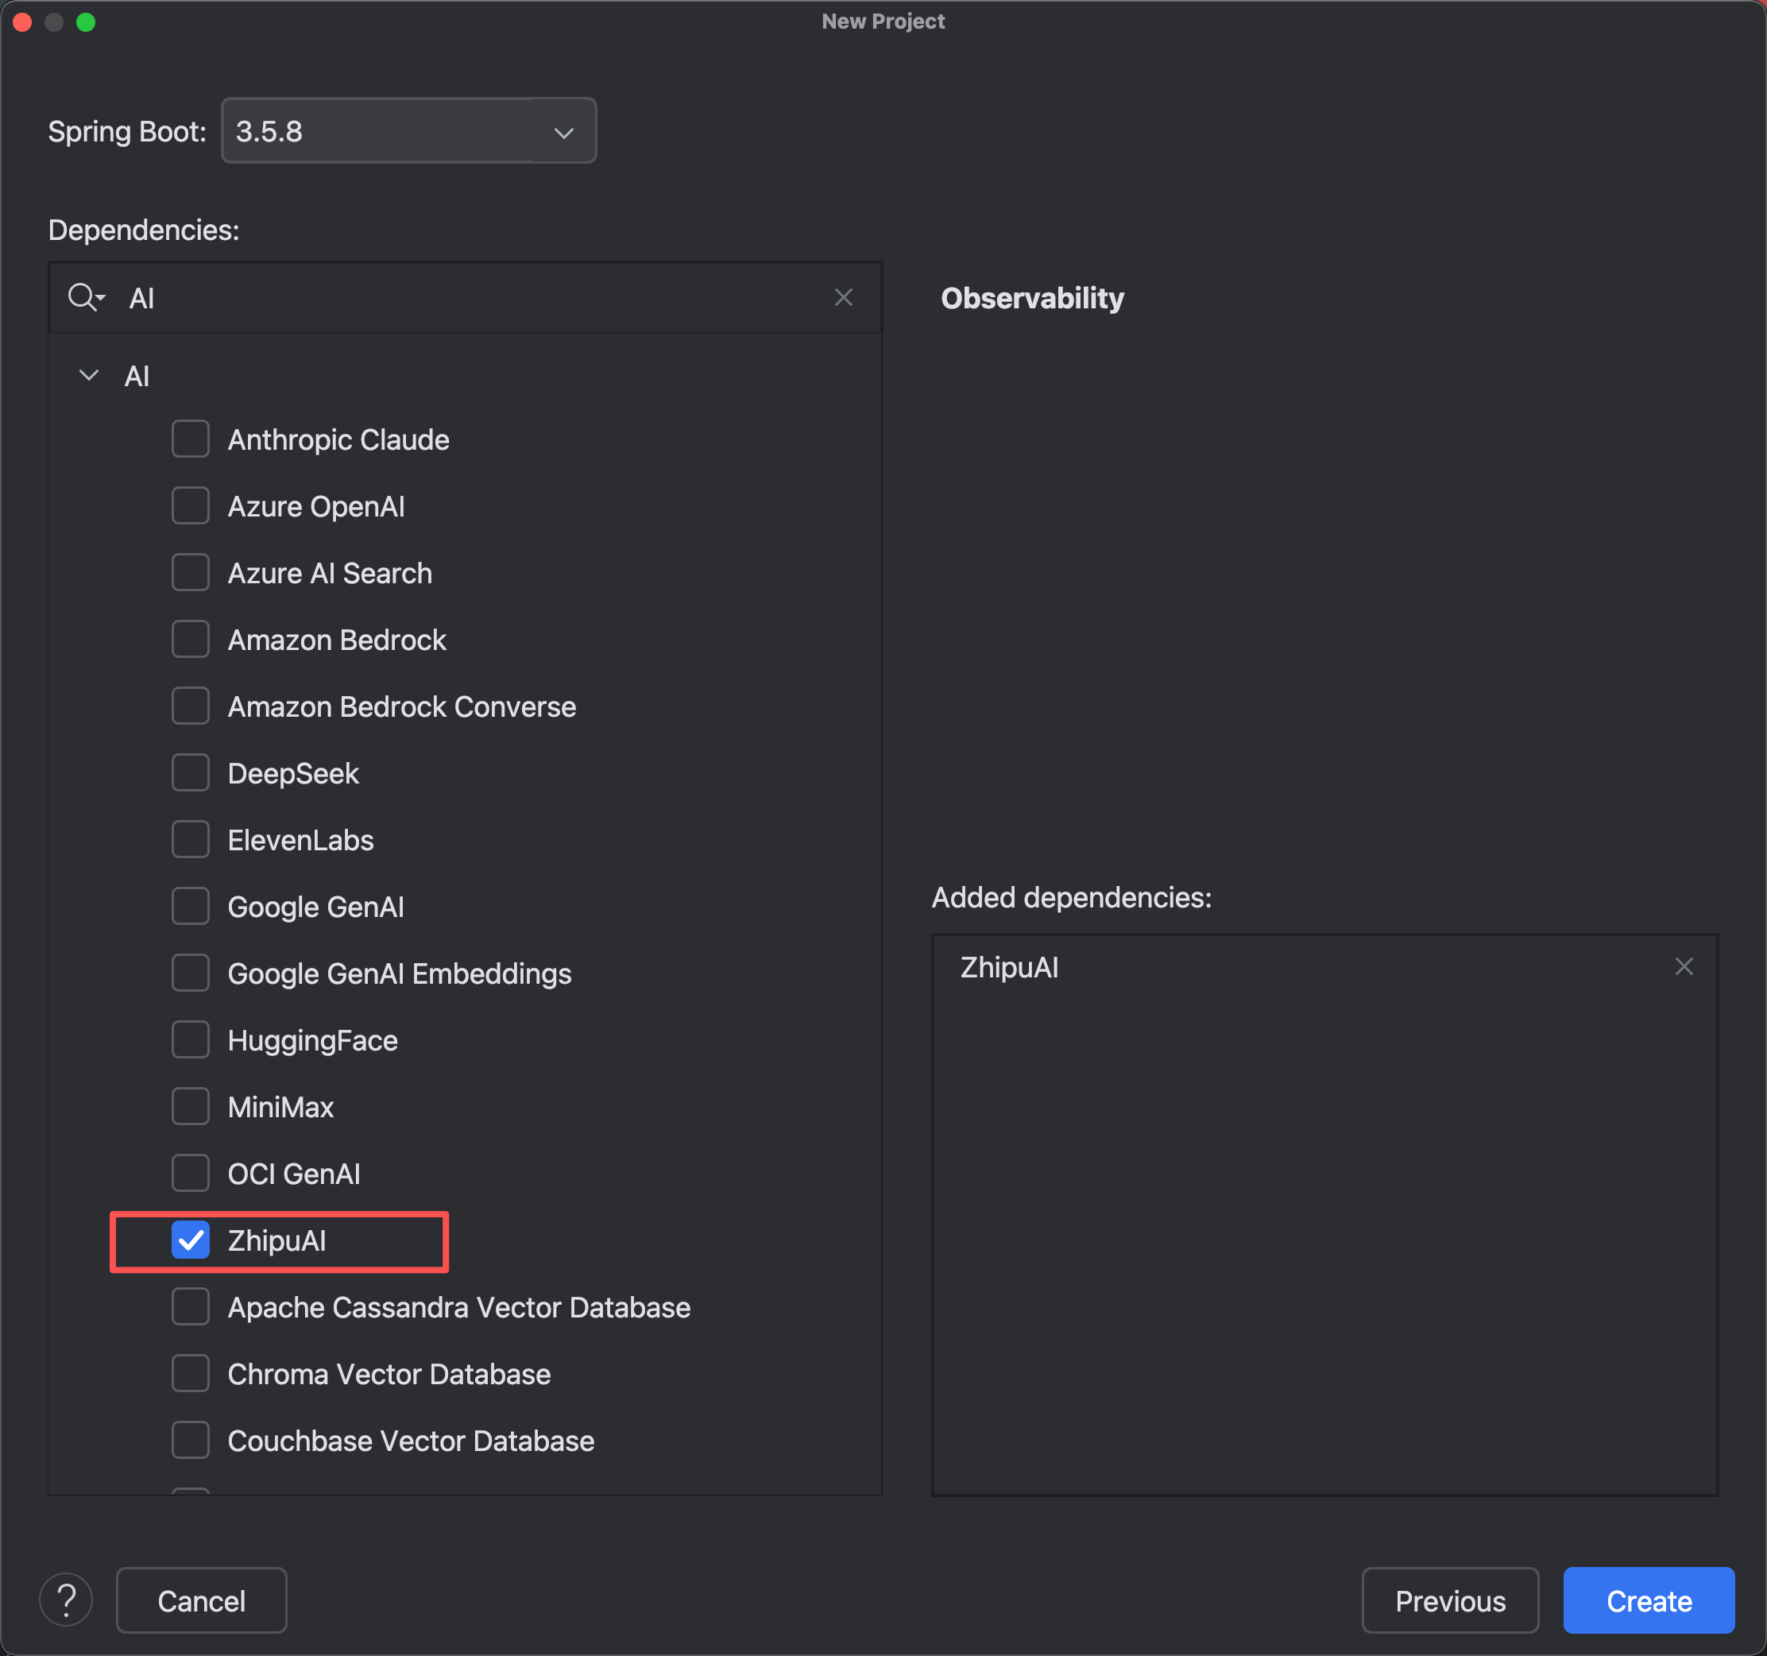Select the Azure OpenAI checkbox
Screen dimensions: 1767x1656
tap(190, 505)
